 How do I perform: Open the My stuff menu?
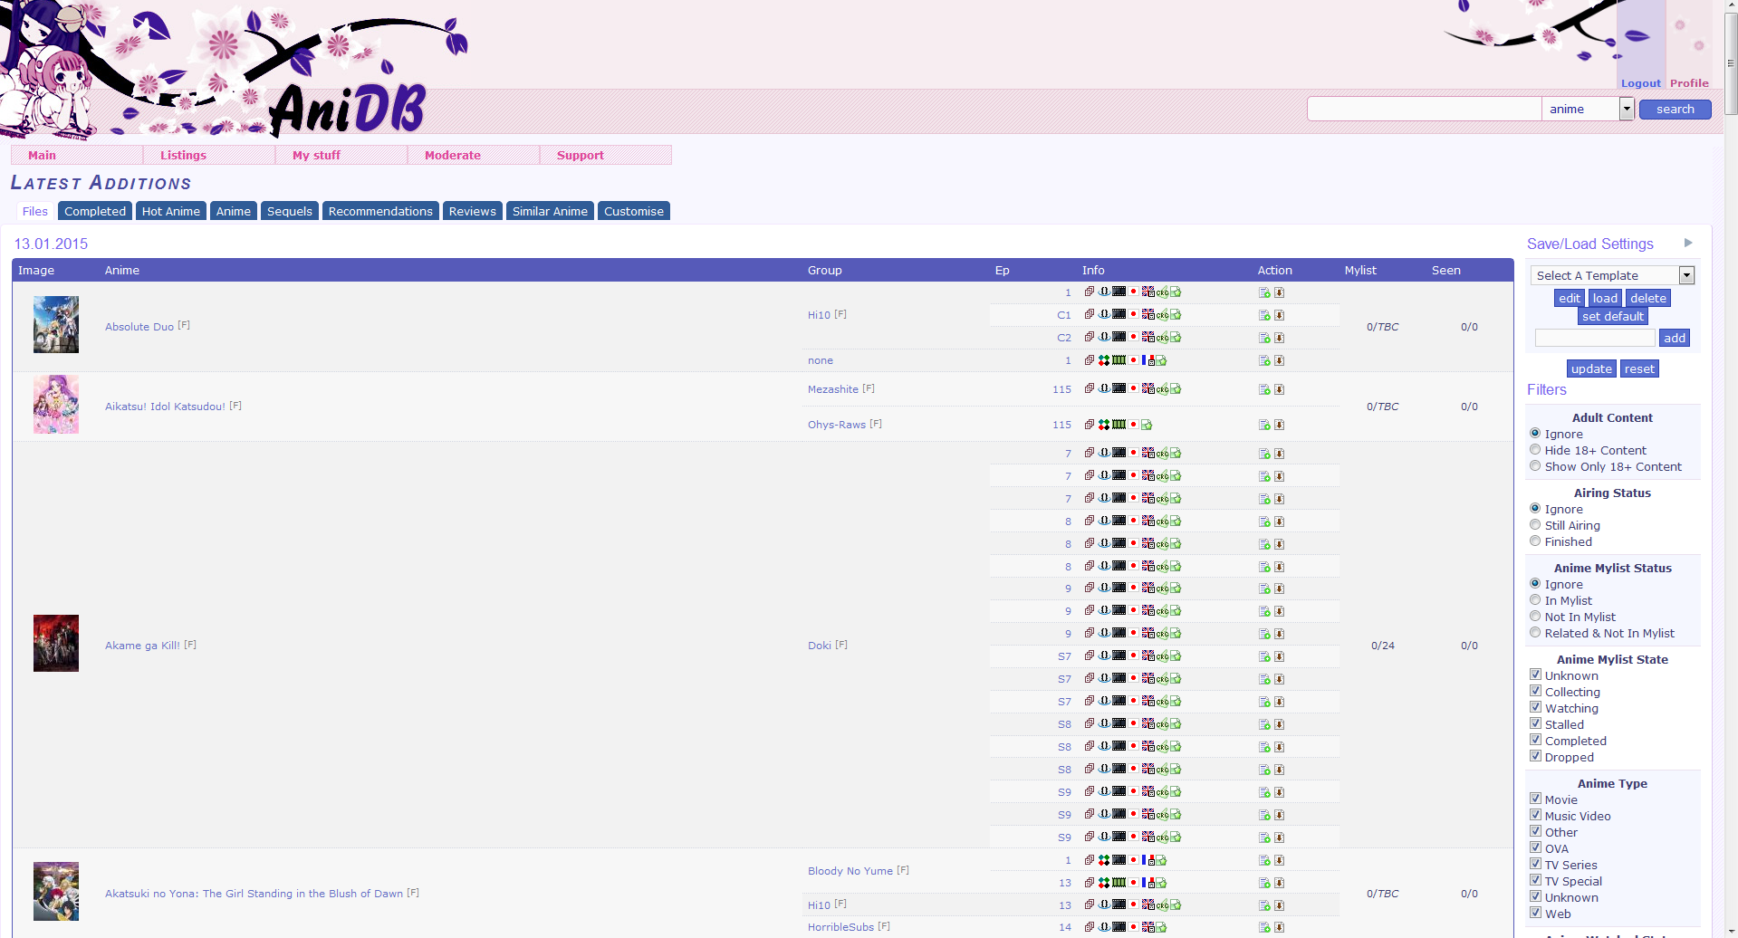(341, 155)
